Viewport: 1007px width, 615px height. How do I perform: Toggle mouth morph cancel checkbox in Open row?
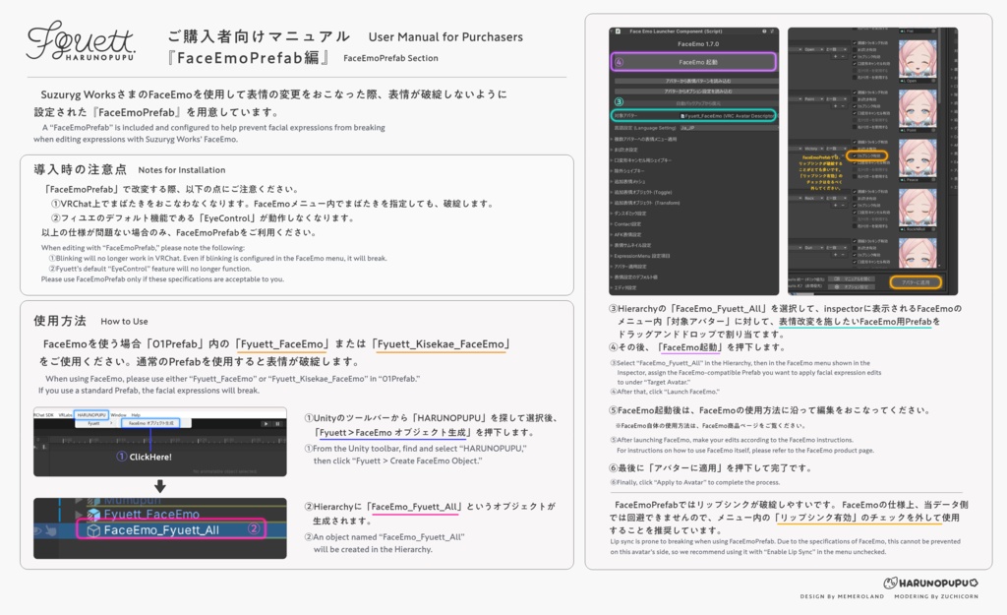pos(855,64)
